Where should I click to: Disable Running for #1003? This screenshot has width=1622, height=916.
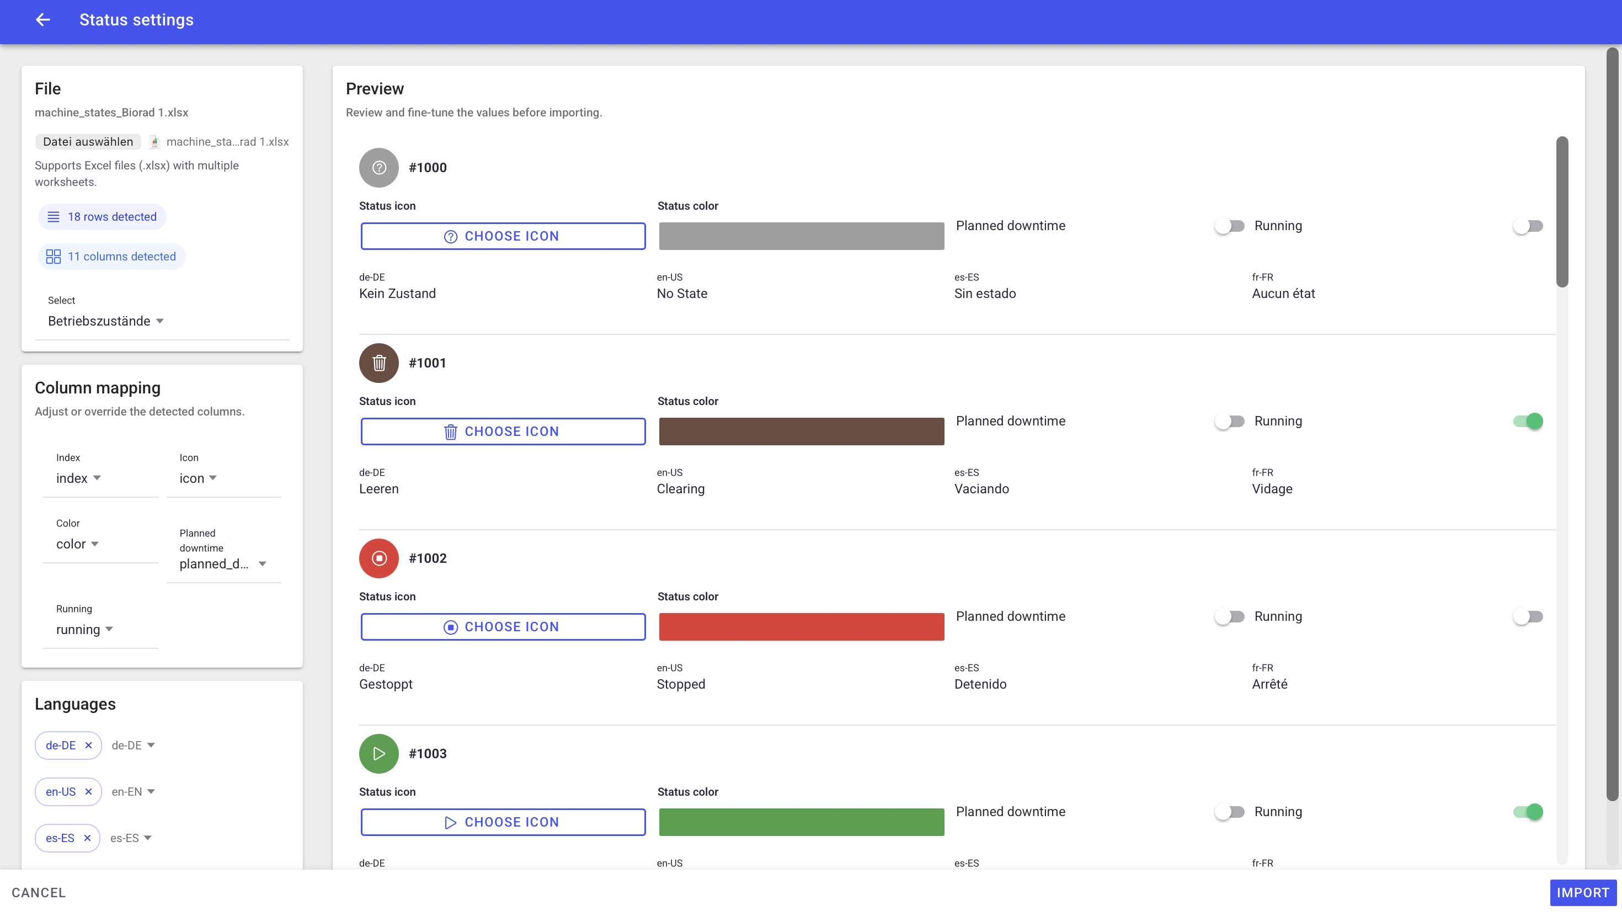(x=1528, y=811)
